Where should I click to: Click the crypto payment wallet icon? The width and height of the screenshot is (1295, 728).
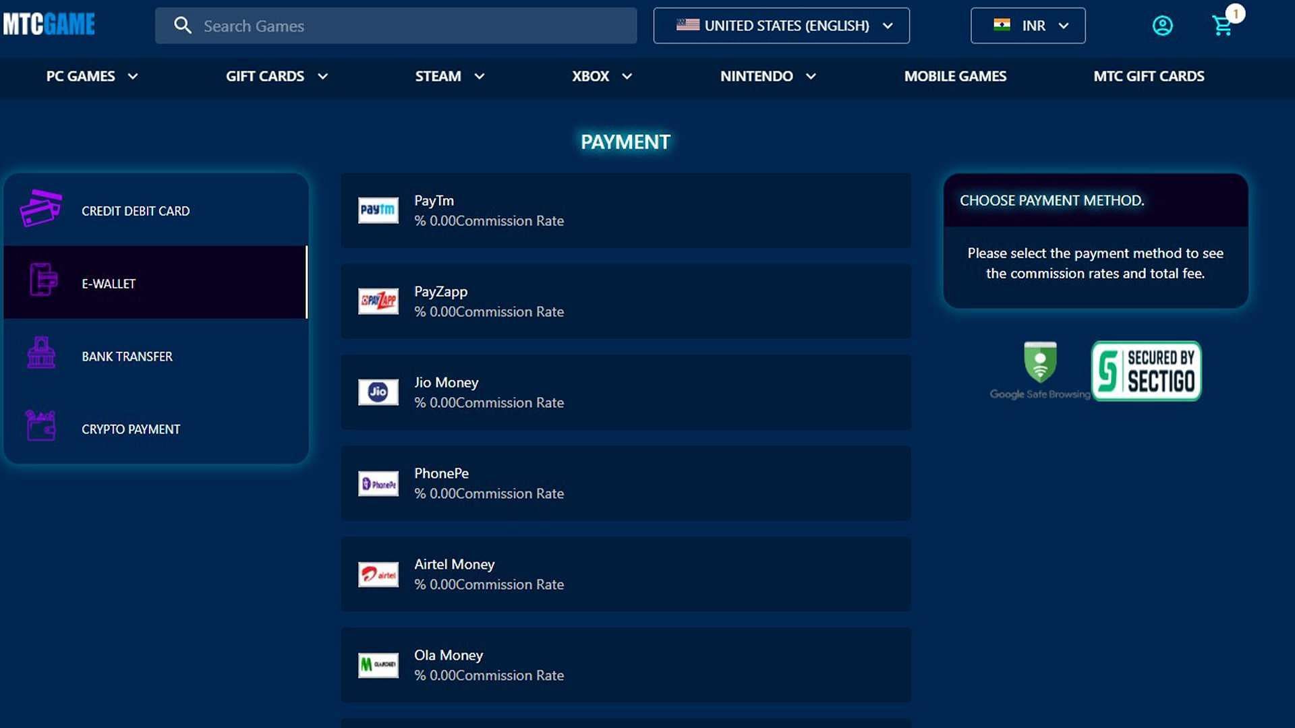tap(40, 425)
